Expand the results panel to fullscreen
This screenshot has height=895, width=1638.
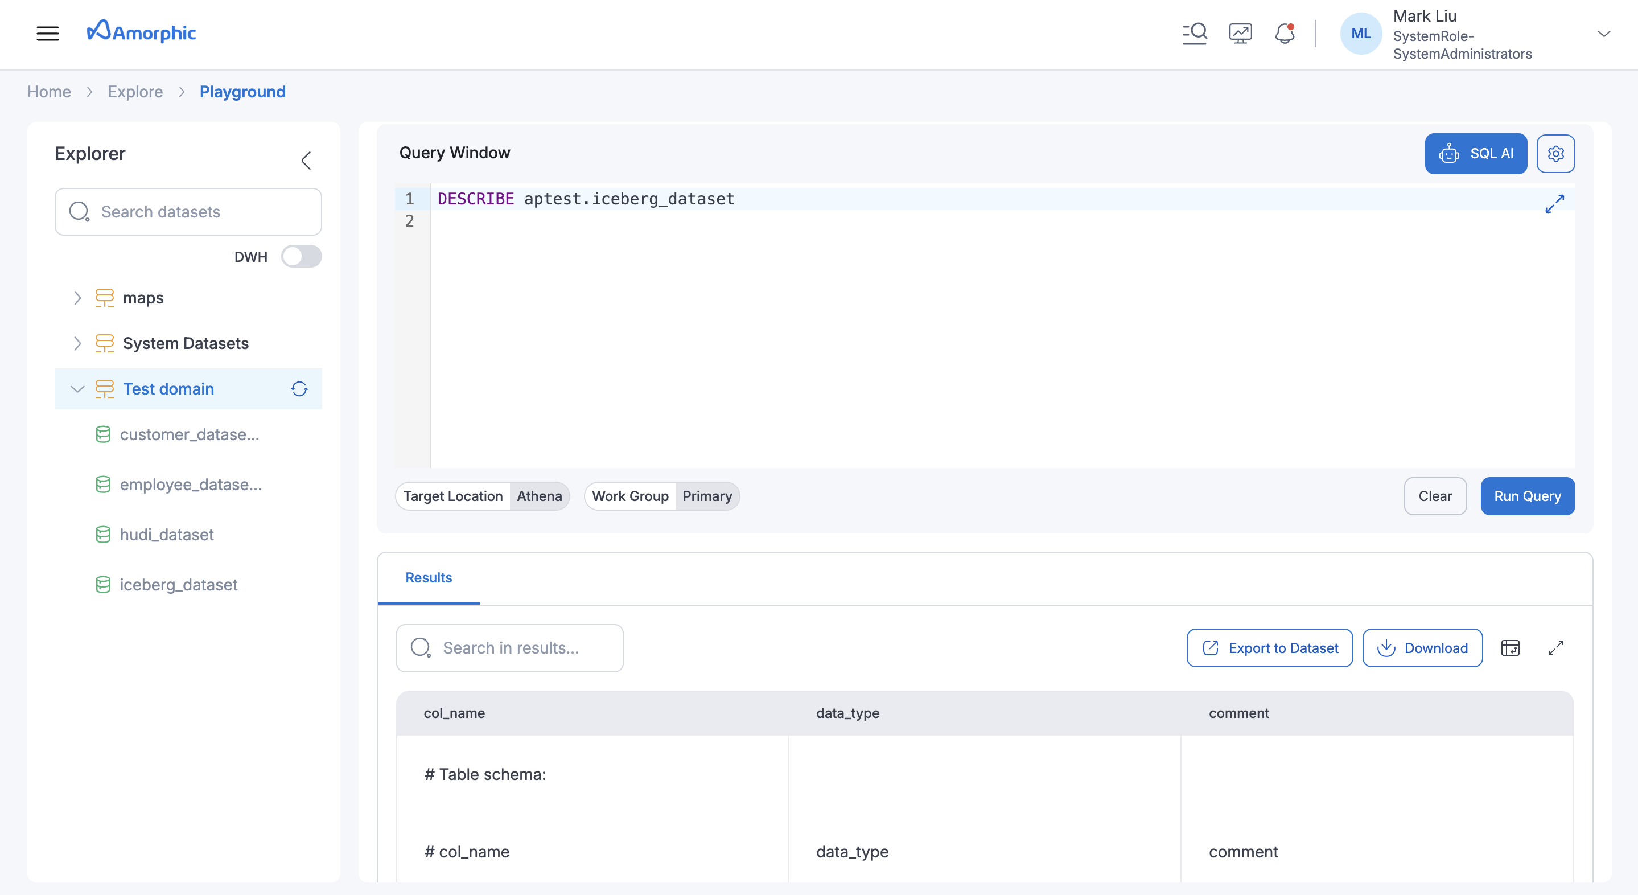coord(1556,647)
